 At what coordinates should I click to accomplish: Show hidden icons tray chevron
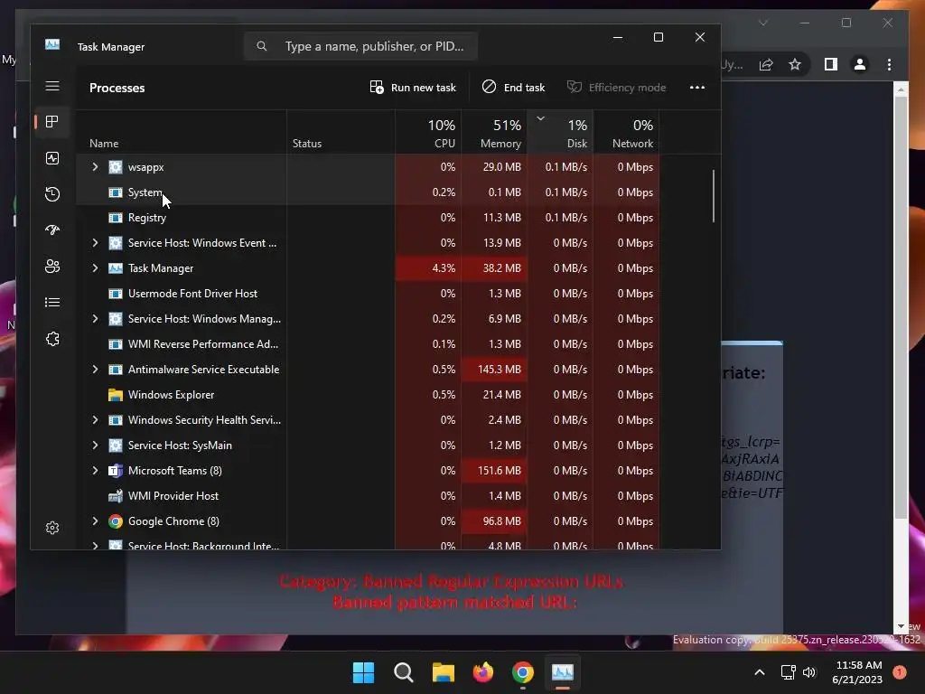click(760, 672)
